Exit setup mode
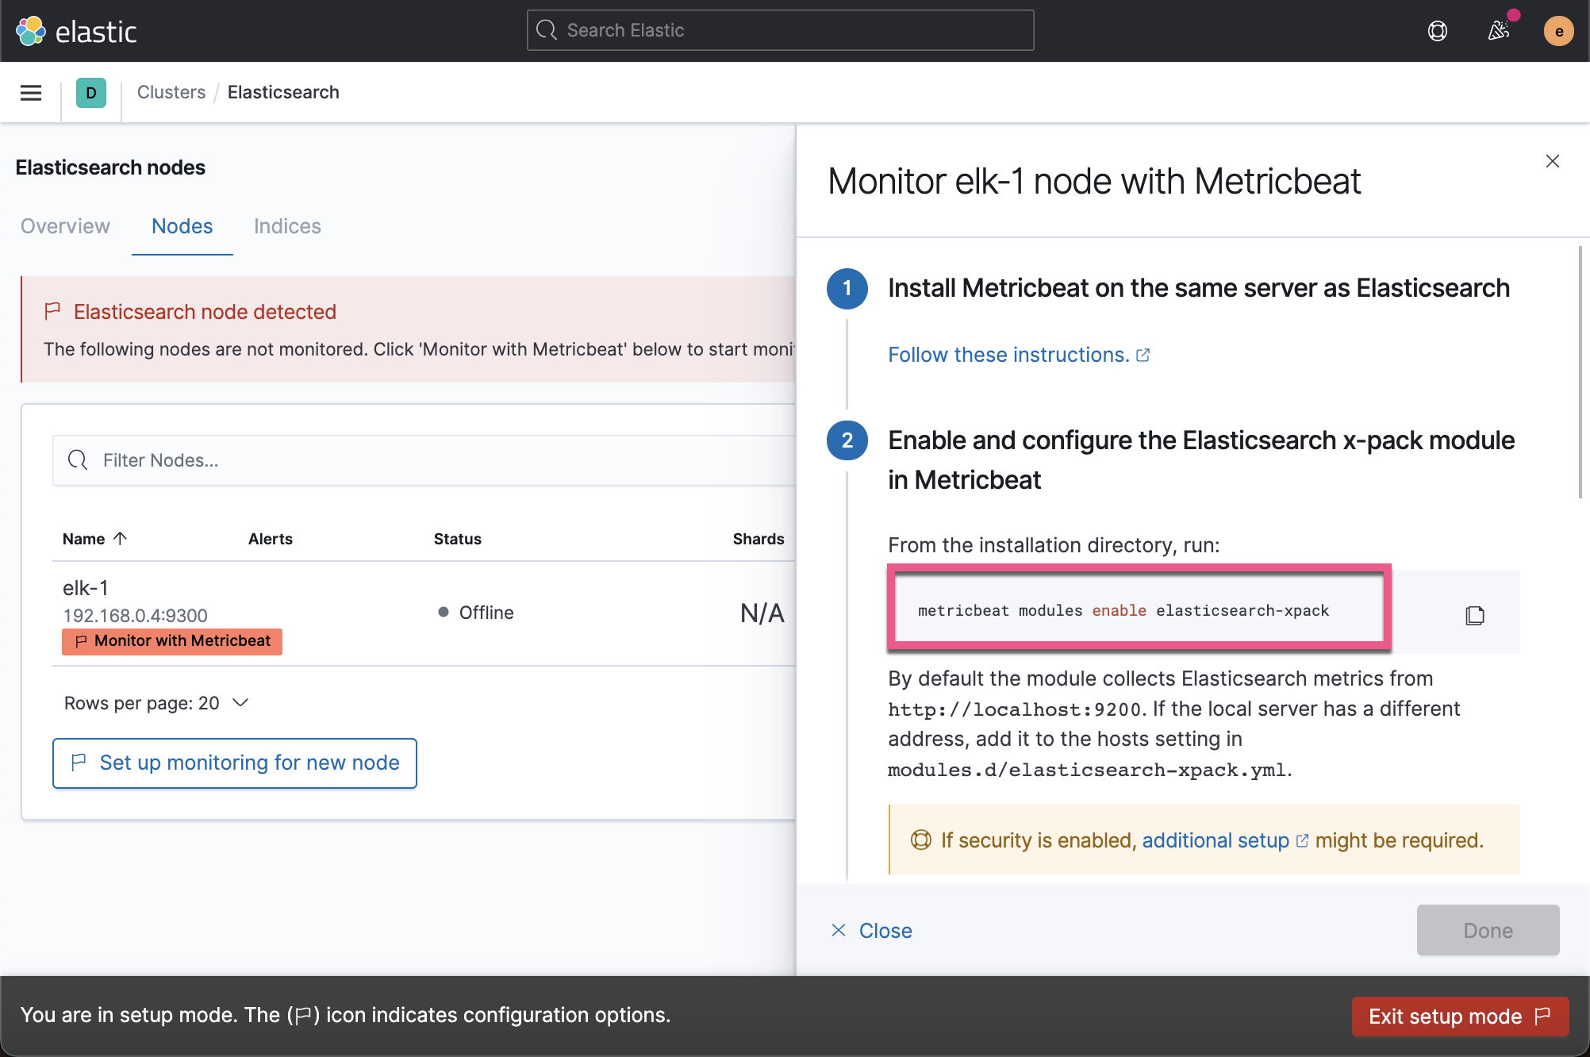Image resolution: width=1590 pixels, height=1057 pixels. pyautogui.click(x=1459, y=1016)
